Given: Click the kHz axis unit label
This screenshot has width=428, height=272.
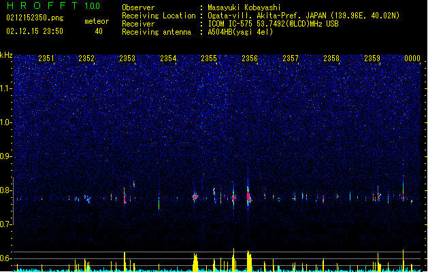Looking at the screenshot, I should (x=6, y=55).
